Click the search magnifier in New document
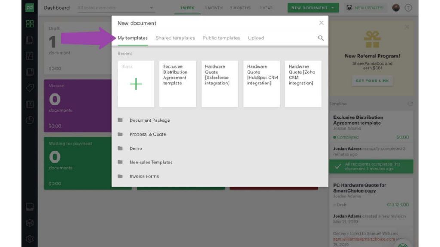440x247 pixels. click(321, 38)
